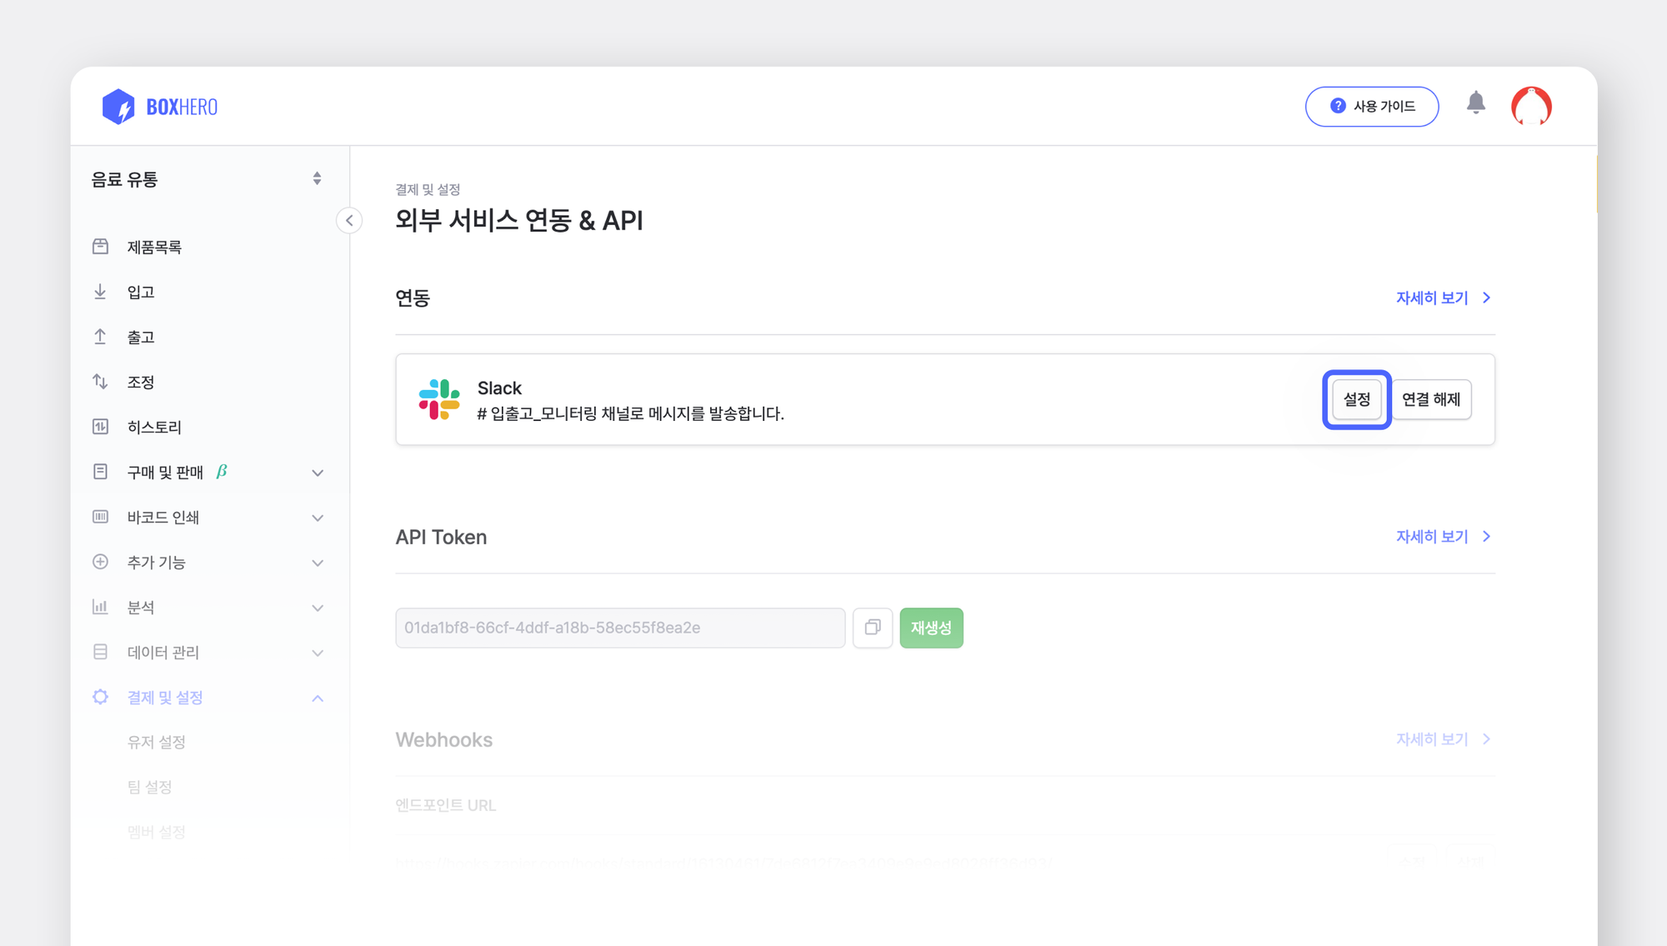Go to 출고 in the sidebar
Screen dimensions: 1667x946
(141, 337)
